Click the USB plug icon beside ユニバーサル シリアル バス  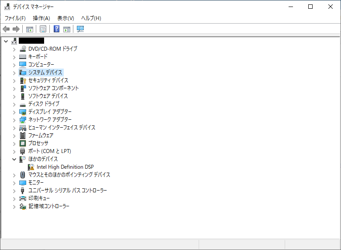tap(23, 191)
